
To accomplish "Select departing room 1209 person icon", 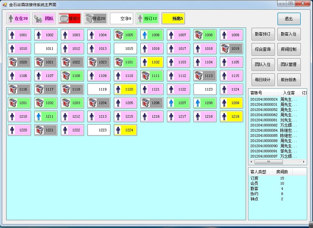I will click(x=224, y=103).
